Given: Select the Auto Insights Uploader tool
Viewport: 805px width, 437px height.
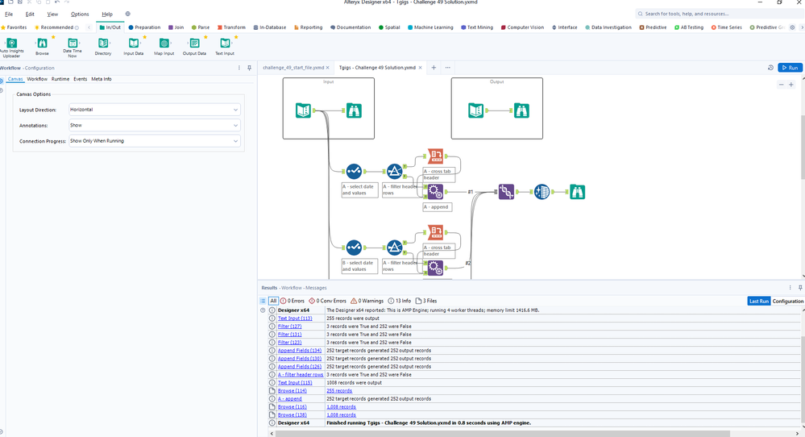Looking at the screenshot, I should (x=11, y=47).
